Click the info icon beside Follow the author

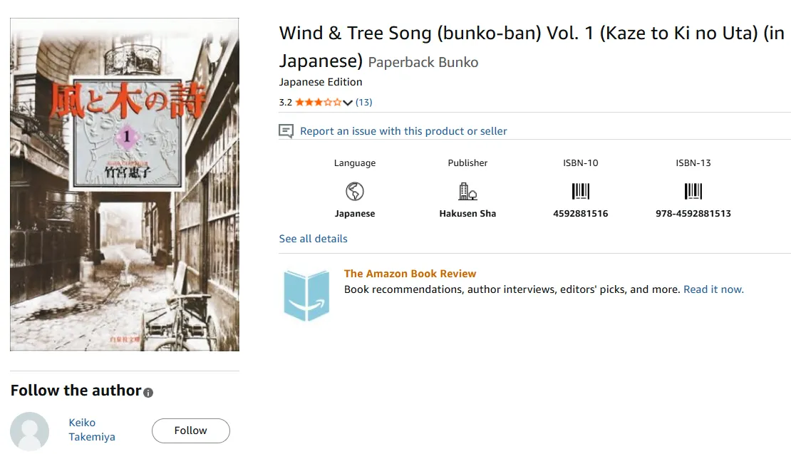(x=148, y=393)
